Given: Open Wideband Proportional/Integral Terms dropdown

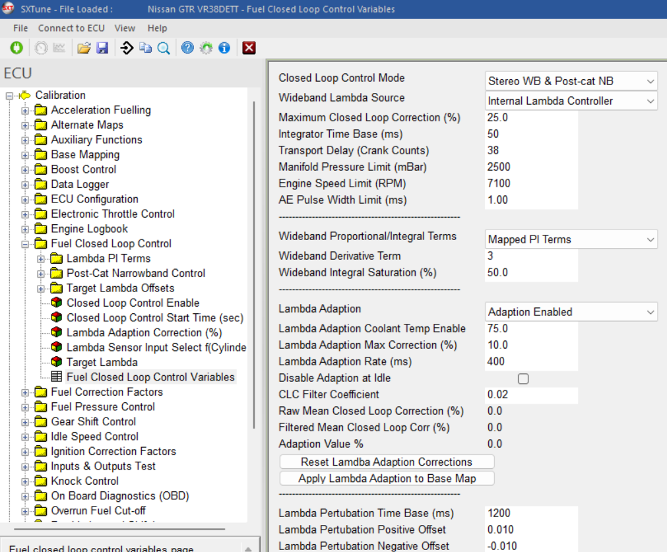Looking at the screenshot, I should pos(571,239).
